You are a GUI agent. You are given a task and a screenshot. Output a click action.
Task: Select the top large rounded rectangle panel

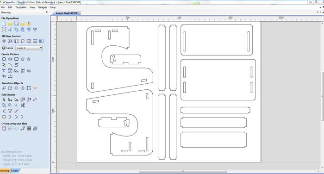point(217,40)
